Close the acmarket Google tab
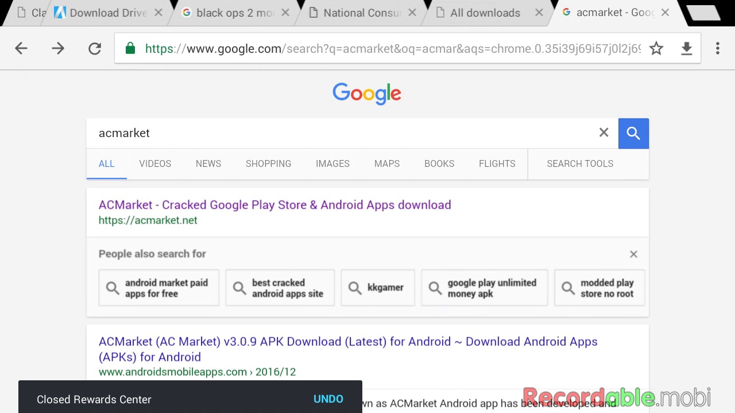Screen dimensions: 735x413 (x=665, y=13)
